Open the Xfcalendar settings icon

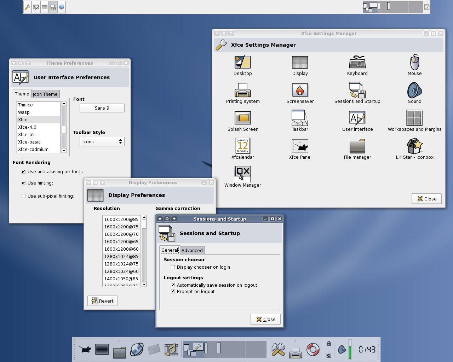click(x=242, y=146)
